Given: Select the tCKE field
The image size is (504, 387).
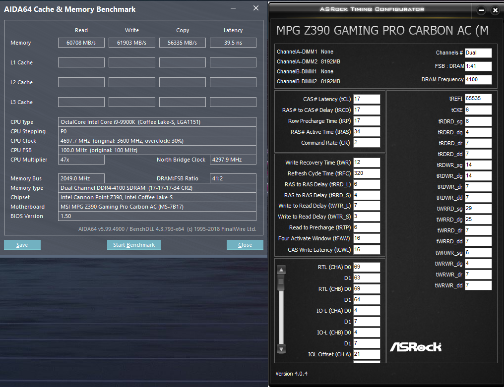Looking at the screenshot, I should click(478, 110).
